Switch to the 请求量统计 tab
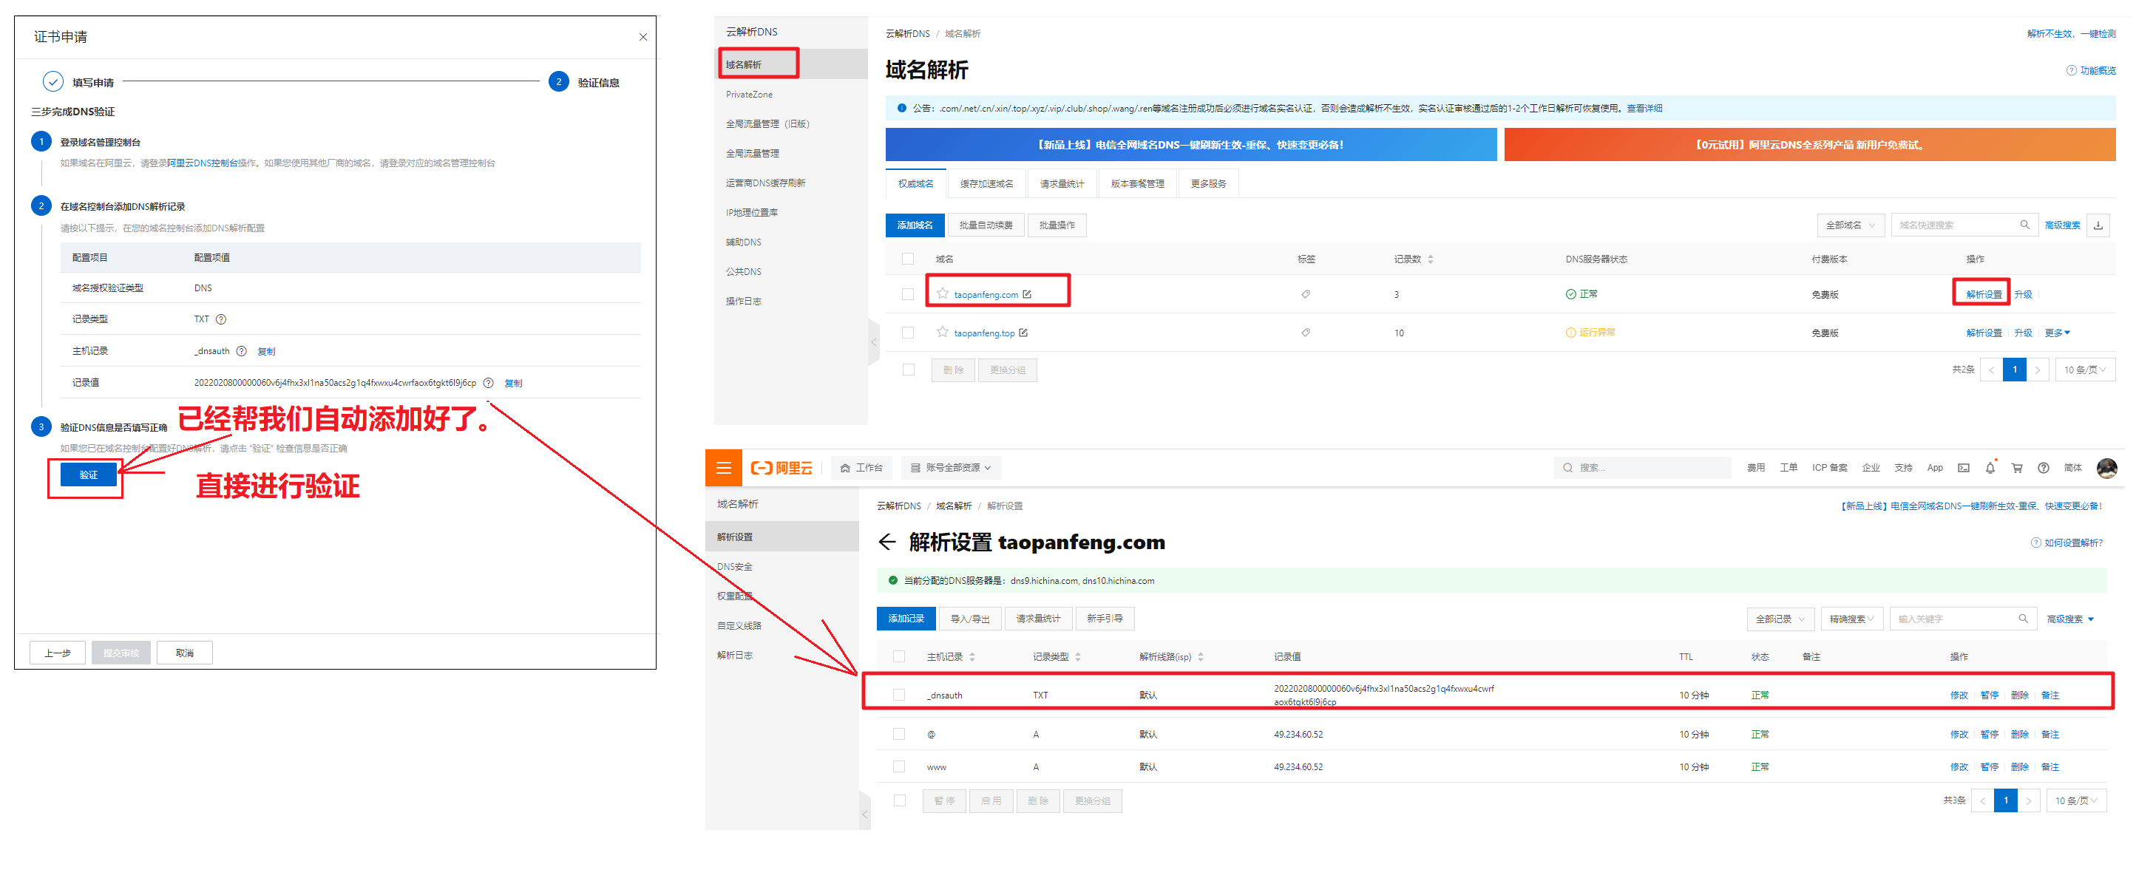The image size is (2153, 881). pyautogui.click(x=1062, y=184)
